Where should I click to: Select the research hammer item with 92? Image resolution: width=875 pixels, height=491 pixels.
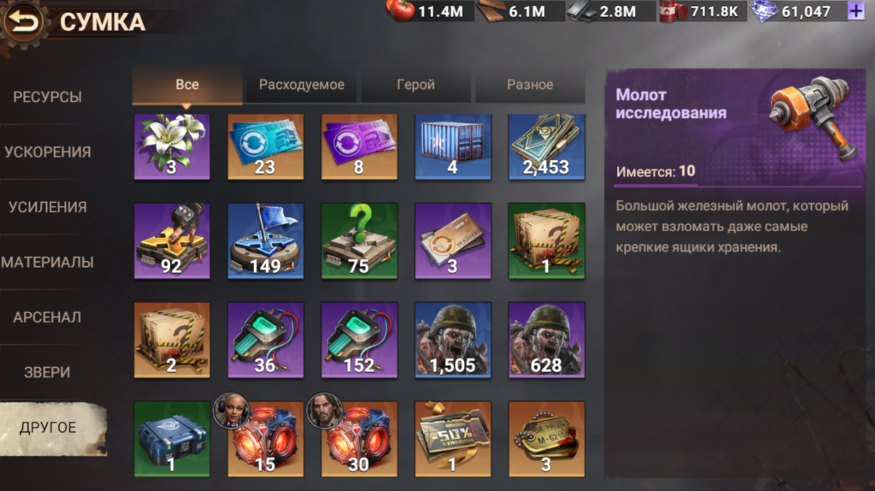[x=172, y=240]
